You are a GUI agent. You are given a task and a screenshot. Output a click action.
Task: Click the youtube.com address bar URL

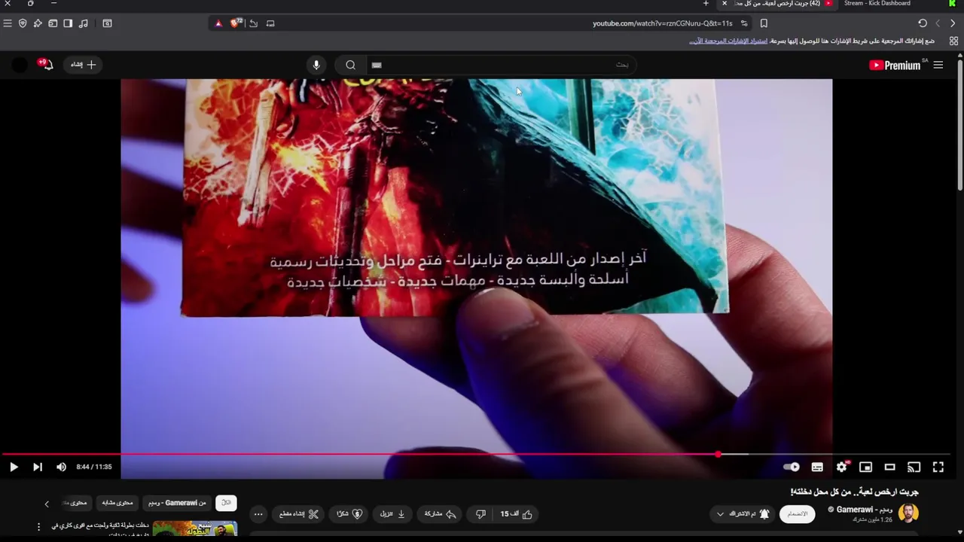click(662, 23)
